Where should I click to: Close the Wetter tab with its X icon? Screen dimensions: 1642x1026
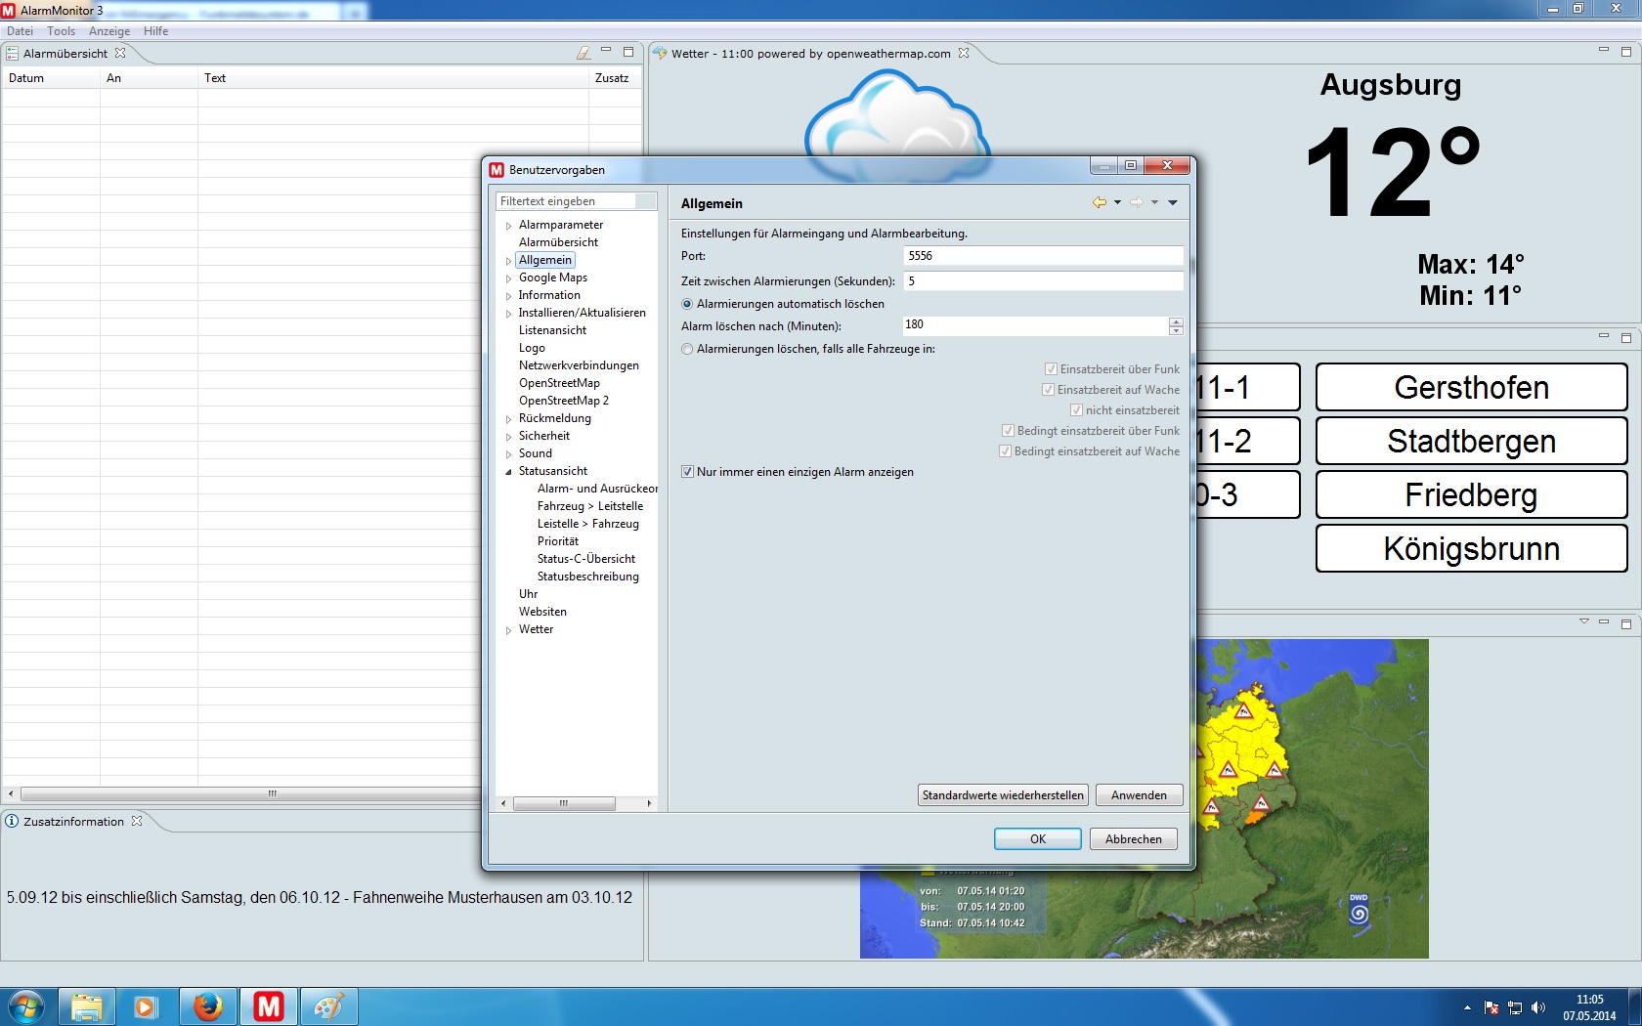coord(964,53)
